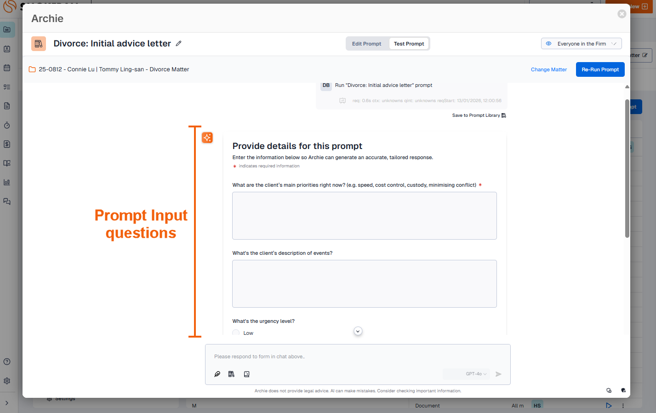Open the GPT-4o model selector
The width and height of the screenshot is (656, 413).
pos(475,374)
